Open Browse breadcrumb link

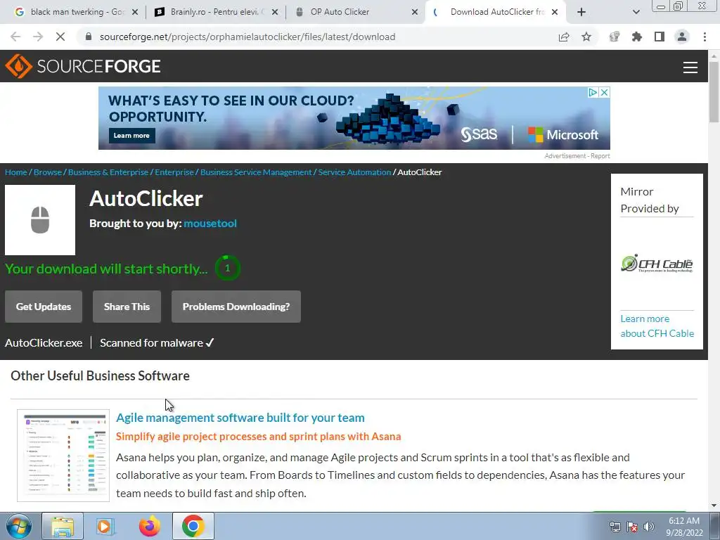point(48,172)
